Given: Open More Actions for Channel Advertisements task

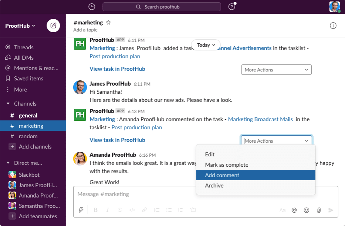Looking at the screenshot, I should (x=276, y=70).
